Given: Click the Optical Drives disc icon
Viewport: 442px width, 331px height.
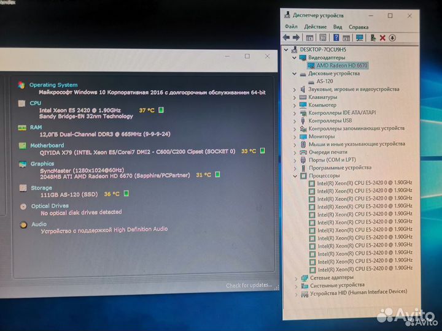Looking at the screenshot, I should 23,207.
